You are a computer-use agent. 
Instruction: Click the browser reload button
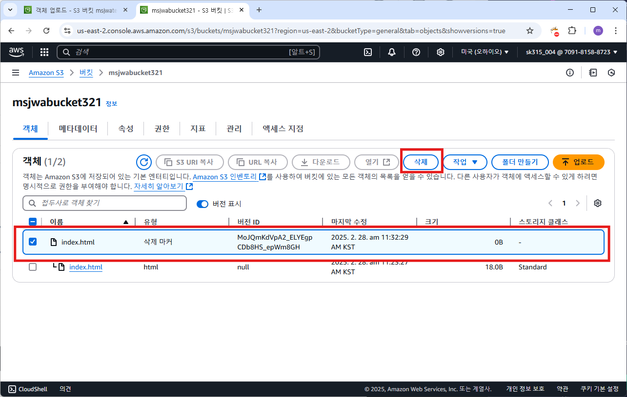point(46,31)
